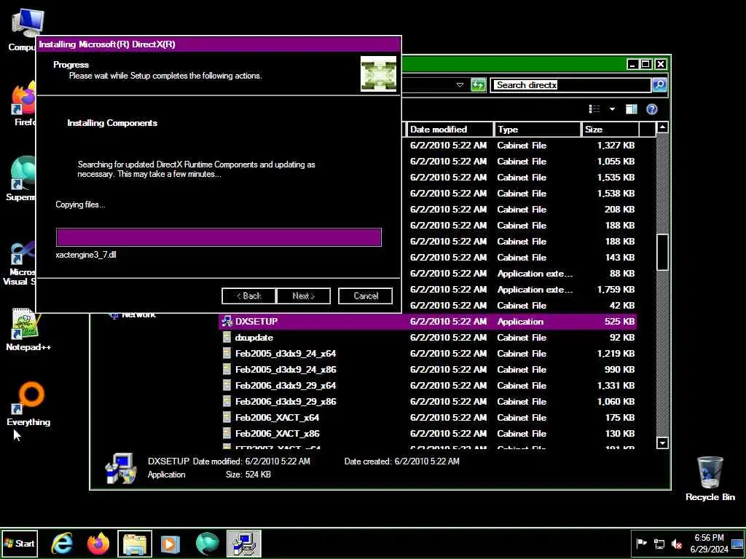The height and width of the screenshot is (559, 746).
Task: Sort by Date modified column
Action: click(x=449, y=130)
